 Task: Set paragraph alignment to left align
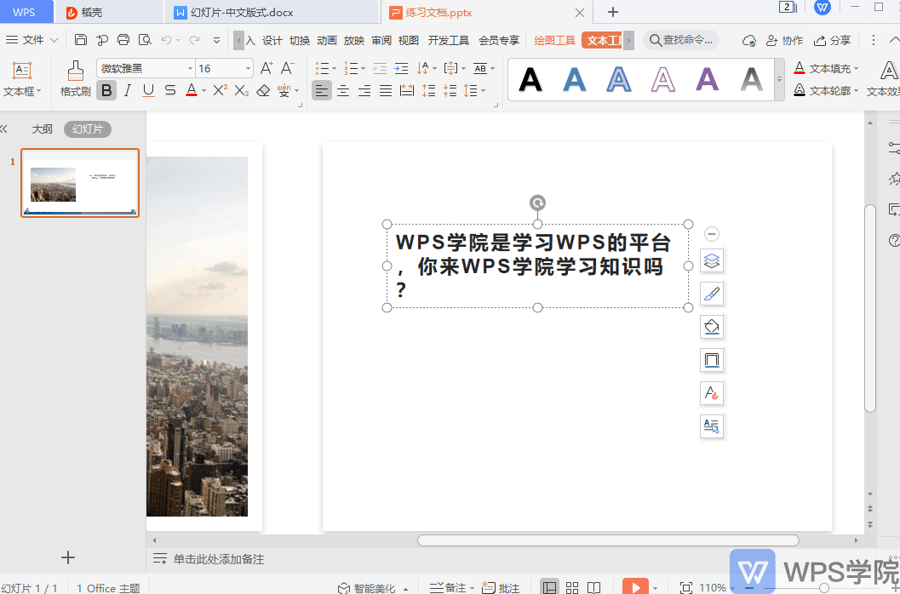pyautogui.click(x=322, y=91)
